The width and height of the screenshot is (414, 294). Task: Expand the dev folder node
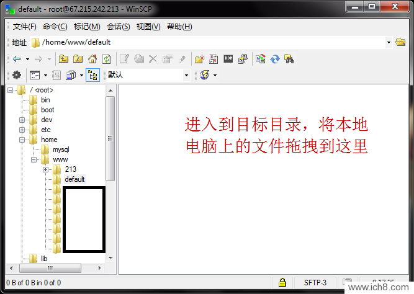pyautogui.click(x=22, y=120)
